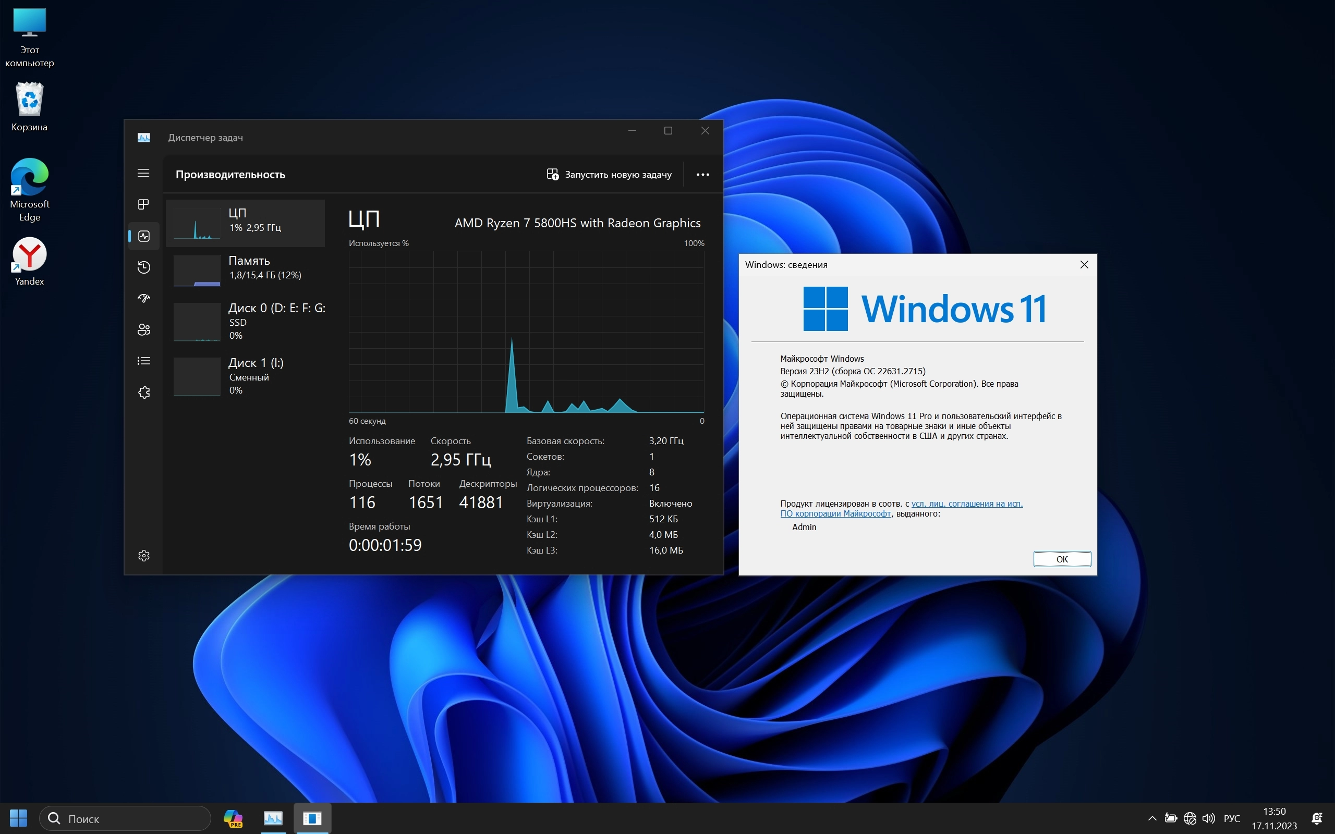Viewport: 1335px width, 834px height.
Task: Open Details list sidebar icon
Action: tap(143, 361)
